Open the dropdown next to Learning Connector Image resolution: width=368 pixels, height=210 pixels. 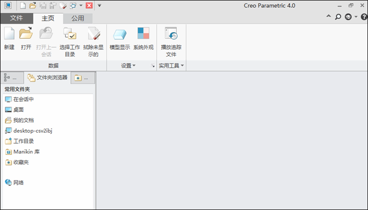coord(356,17)
